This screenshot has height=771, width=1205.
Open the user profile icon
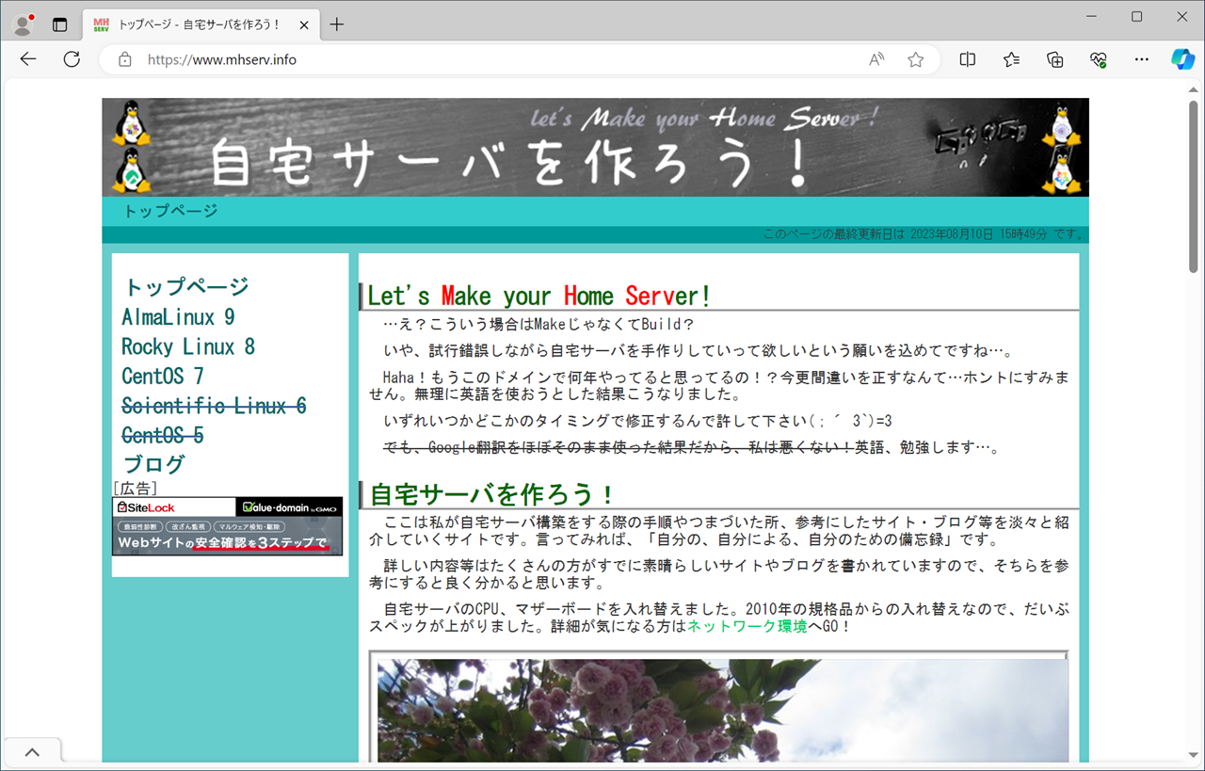[x=23, y=24]
